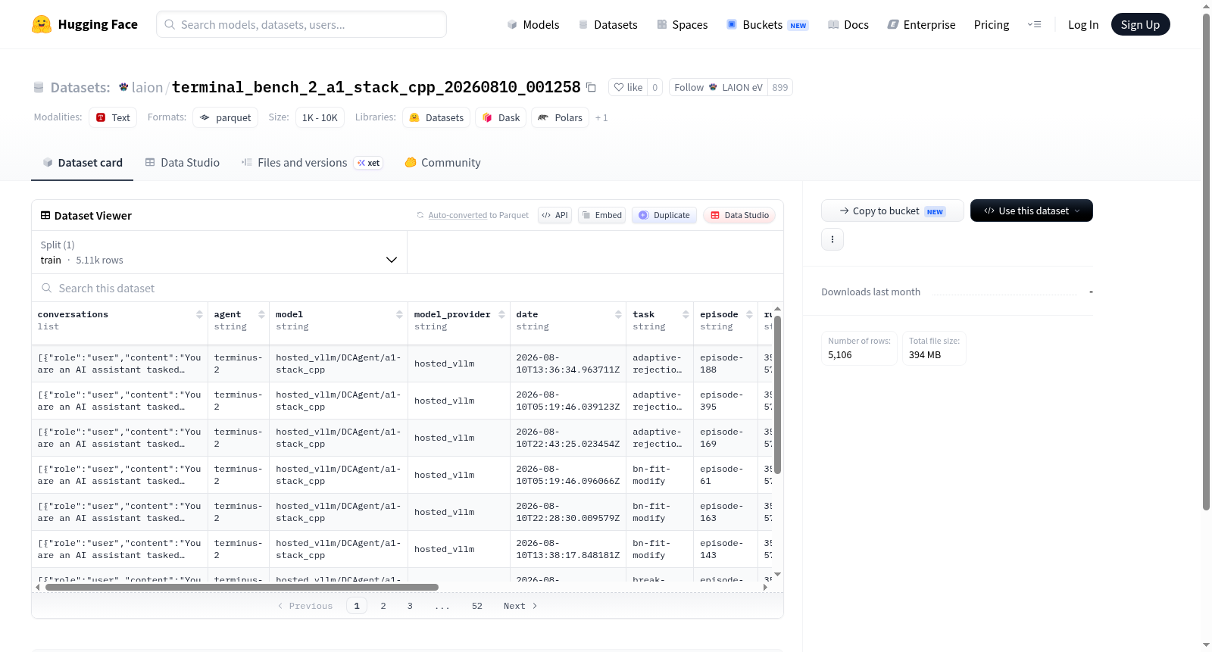Go to the Next results page

520,606
